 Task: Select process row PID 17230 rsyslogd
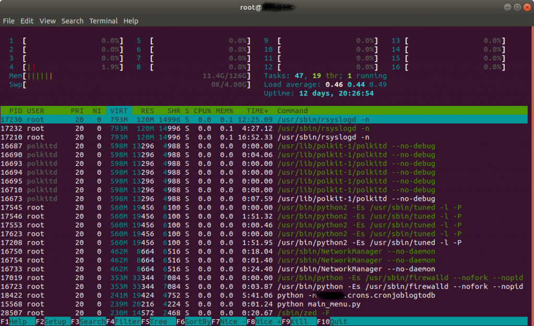[x=264, y=119]
